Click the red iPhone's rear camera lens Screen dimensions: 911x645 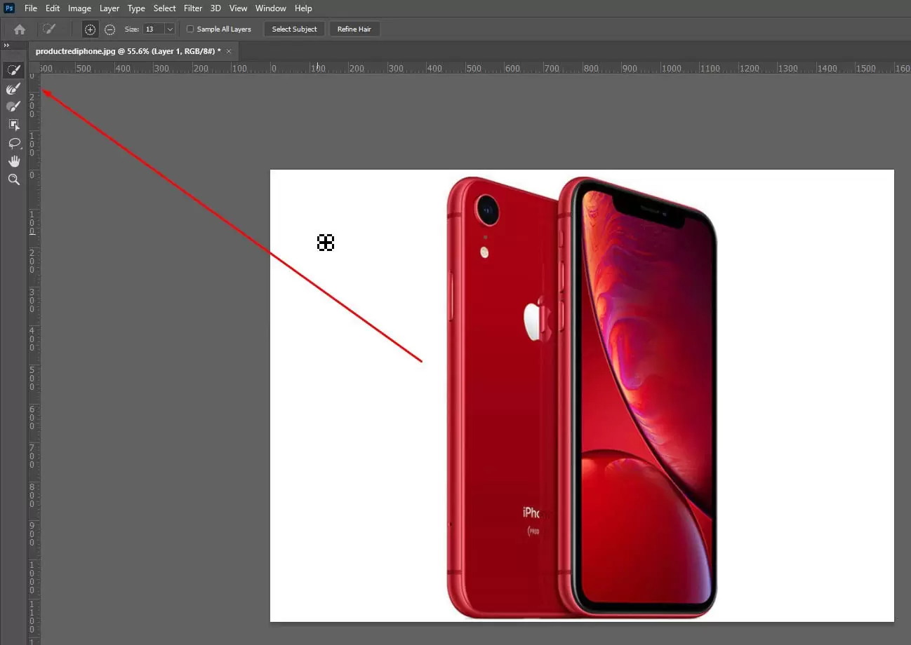point(487,210)
